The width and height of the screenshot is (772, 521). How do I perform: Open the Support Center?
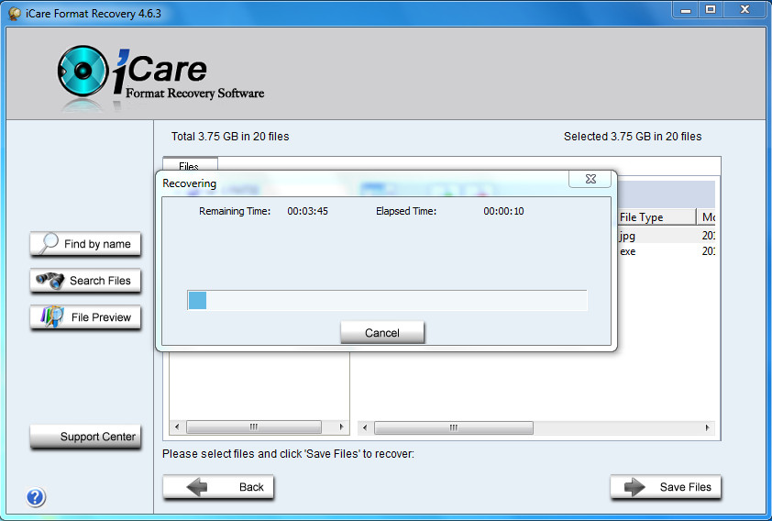click(85, 437)
